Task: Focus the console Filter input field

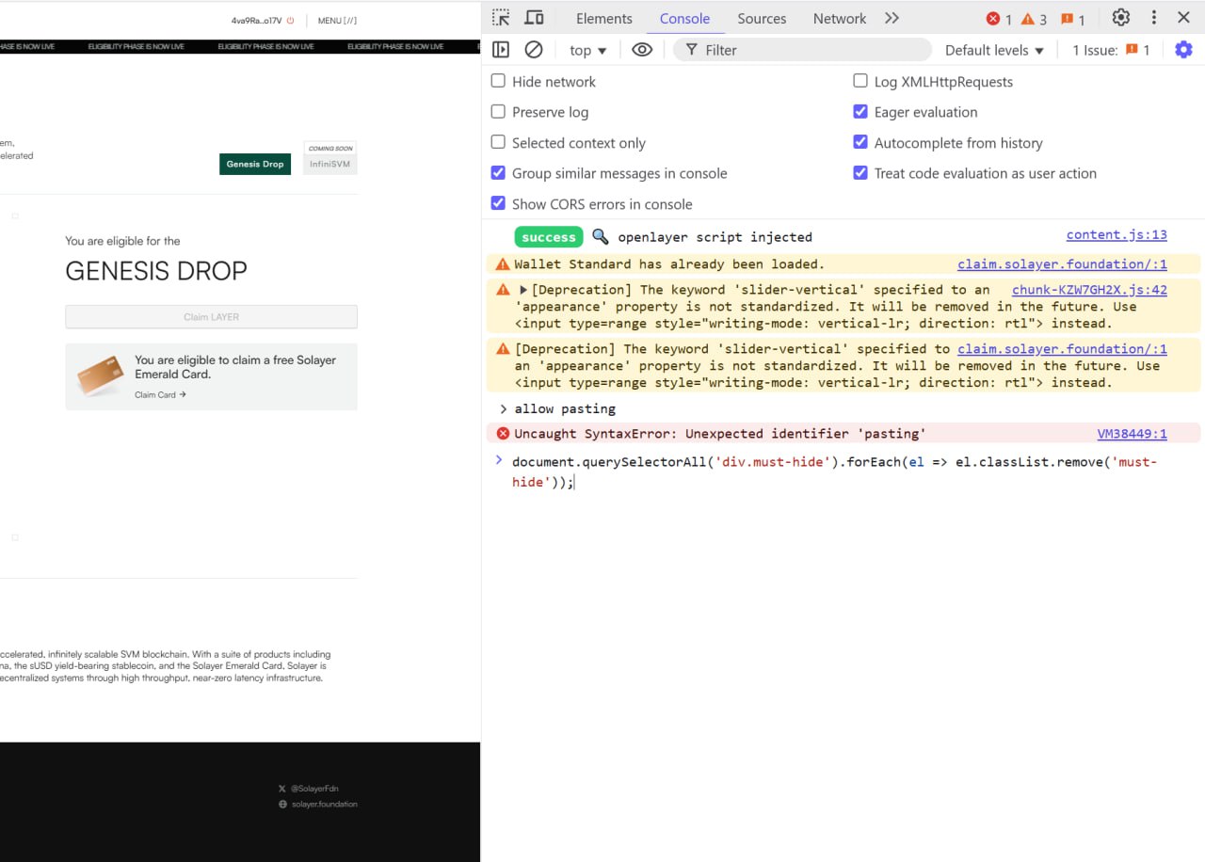Action: point(802,50)
